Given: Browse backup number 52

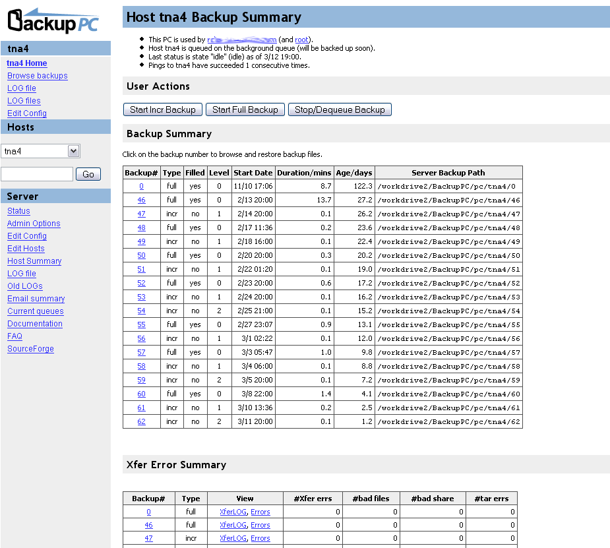Looking at the screenshot, I should 141,283.
